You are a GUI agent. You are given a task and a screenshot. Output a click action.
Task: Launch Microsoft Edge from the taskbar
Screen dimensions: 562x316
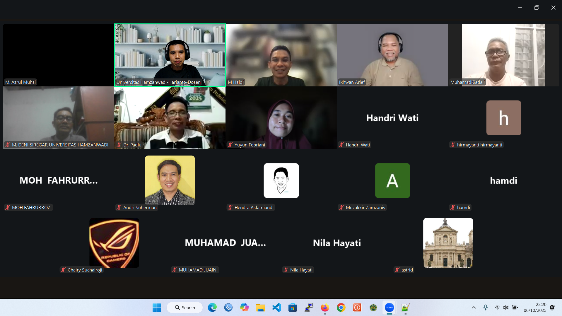pyautogui.click(x=212, y=308)
